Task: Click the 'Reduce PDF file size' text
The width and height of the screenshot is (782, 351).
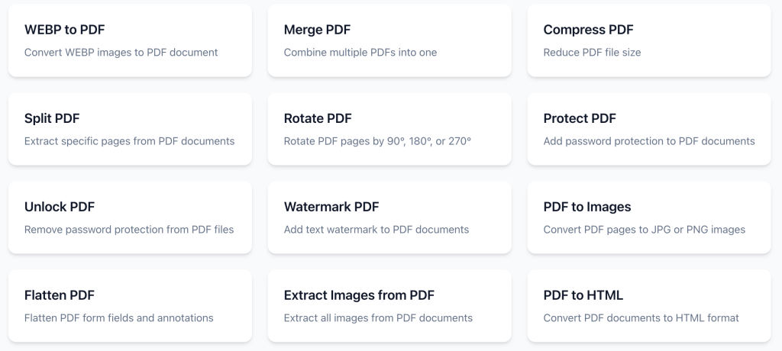Action: pyautogui.click(x=592, y=53)
